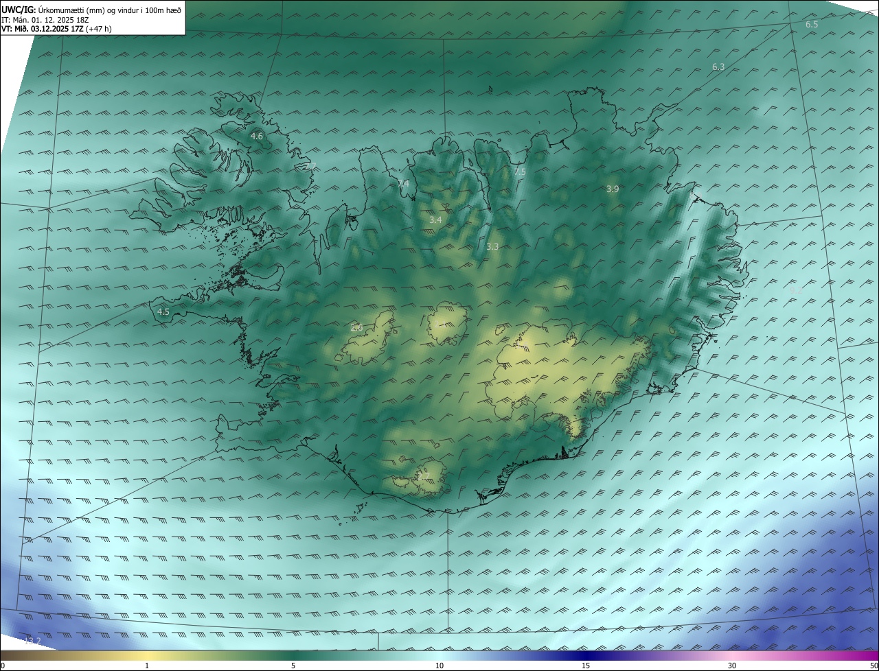
Task: Click the 'IT: Mán. 01. 12. 2025 18Z' line
Action: [45, 20]
